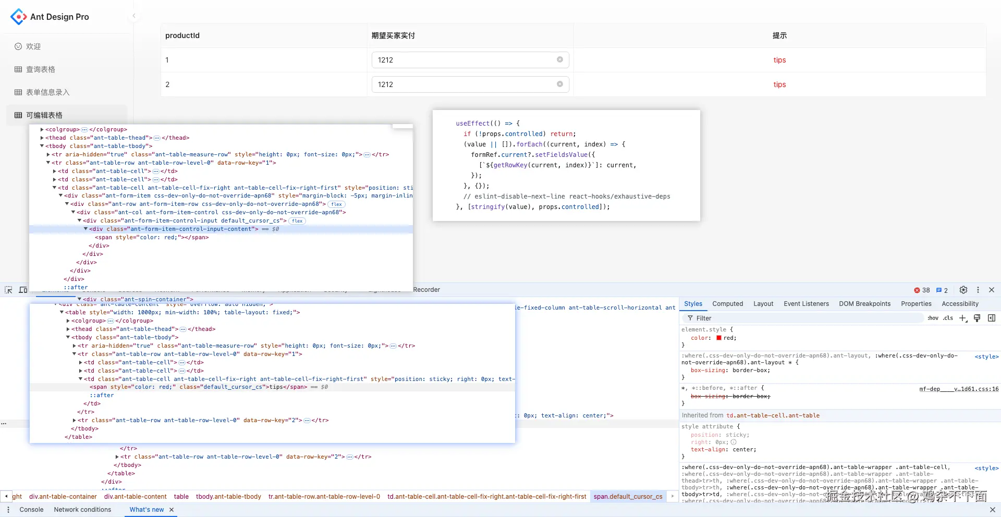
Task: Activate the DevTools inspect element picker
Action: pos(8,290)
